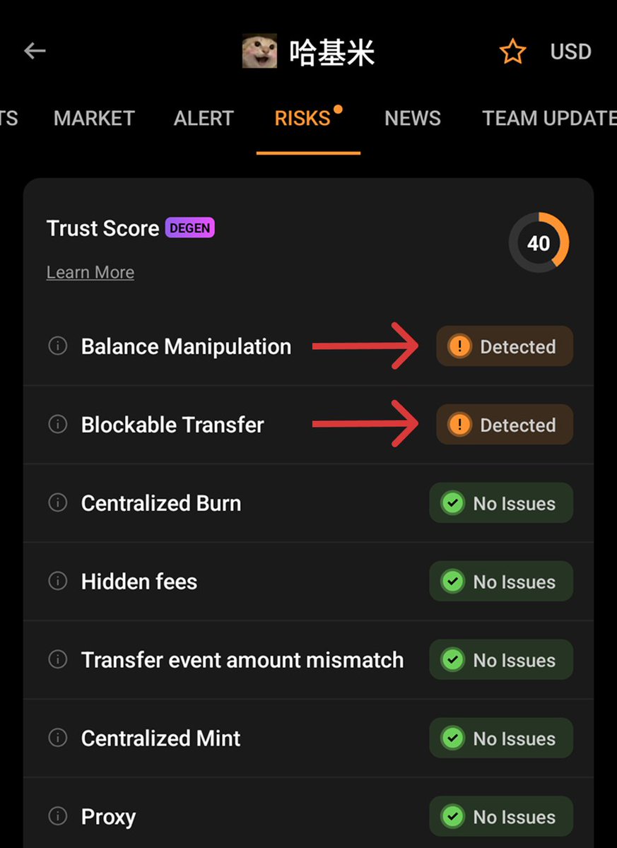Open the ALERT tab

[204, 118]
